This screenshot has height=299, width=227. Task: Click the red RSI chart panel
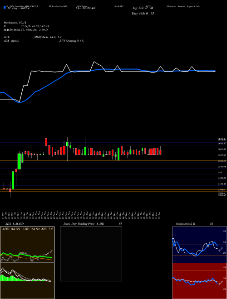199,281
